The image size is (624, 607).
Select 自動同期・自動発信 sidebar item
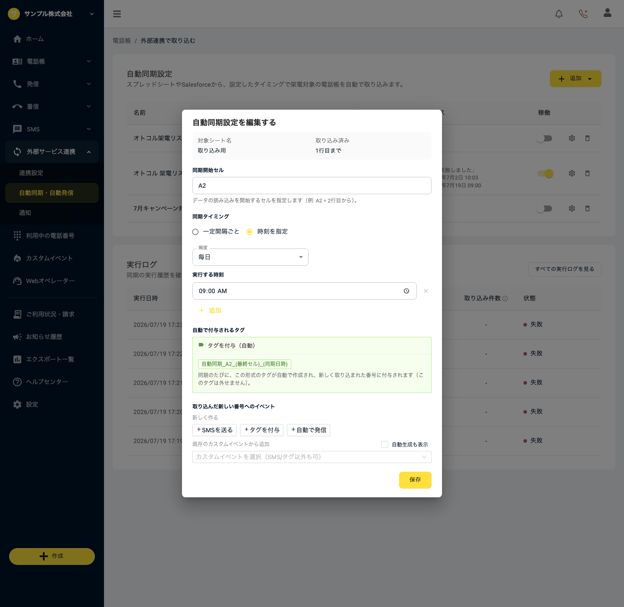[52, 193]
